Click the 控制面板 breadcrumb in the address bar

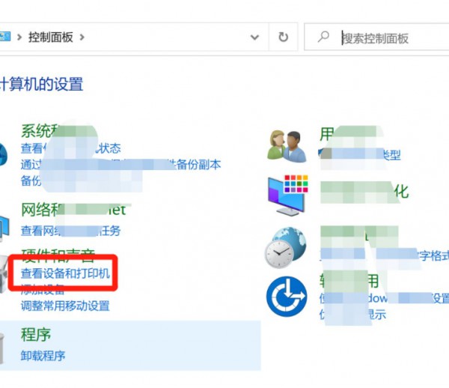point(51,37)
